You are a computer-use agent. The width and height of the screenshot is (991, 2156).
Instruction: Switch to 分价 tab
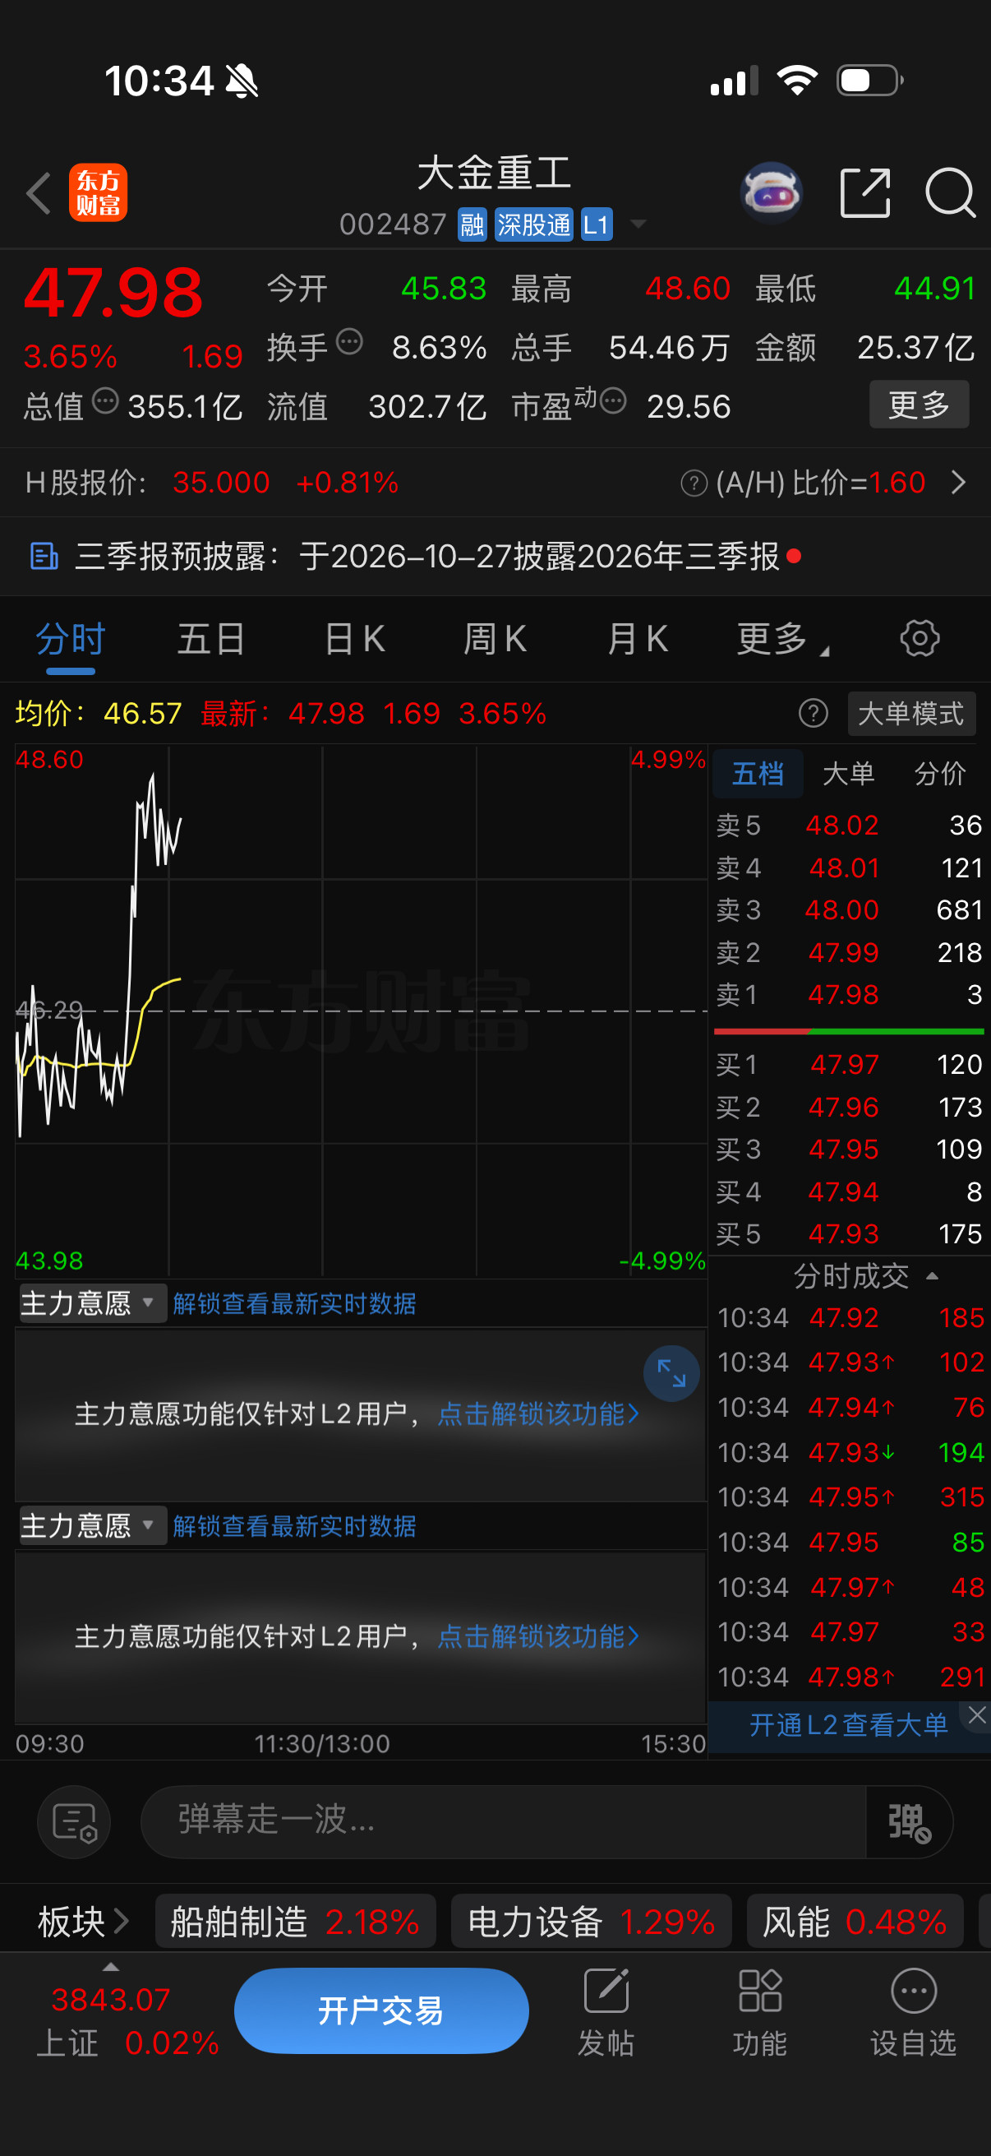coord(940,775)
